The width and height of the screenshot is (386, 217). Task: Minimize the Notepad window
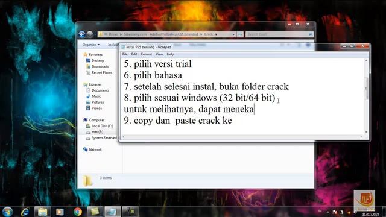click(x=344, y=46)
